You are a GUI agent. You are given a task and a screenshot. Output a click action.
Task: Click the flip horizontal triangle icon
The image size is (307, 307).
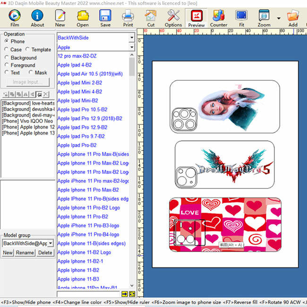pos(26,94)
